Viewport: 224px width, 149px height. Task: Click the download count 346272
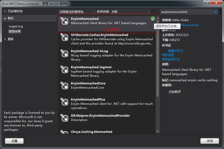coord(175,40)
